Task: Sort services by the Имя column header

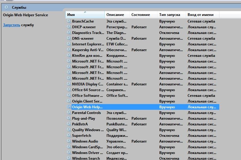Action: [x=85, y=15]
